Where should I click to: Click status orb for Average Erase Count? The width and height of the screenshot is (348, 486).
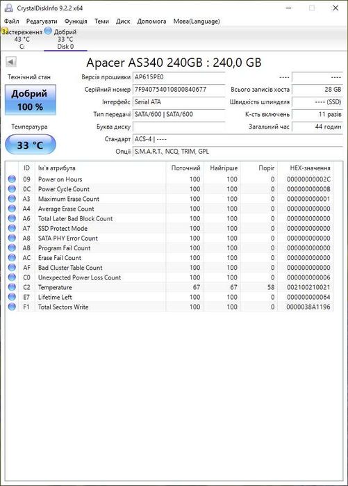point(12,209)
